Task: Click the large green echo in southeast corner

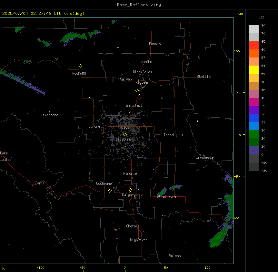Action: [x=217, y=239]
